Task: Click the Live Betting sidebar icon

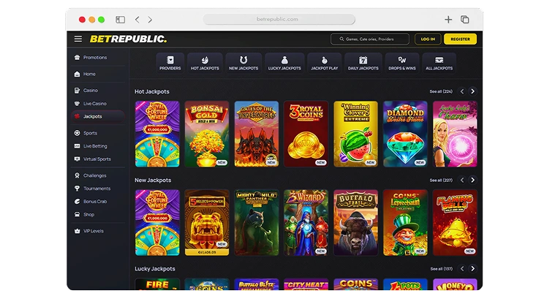Action: tap(77, 146)
